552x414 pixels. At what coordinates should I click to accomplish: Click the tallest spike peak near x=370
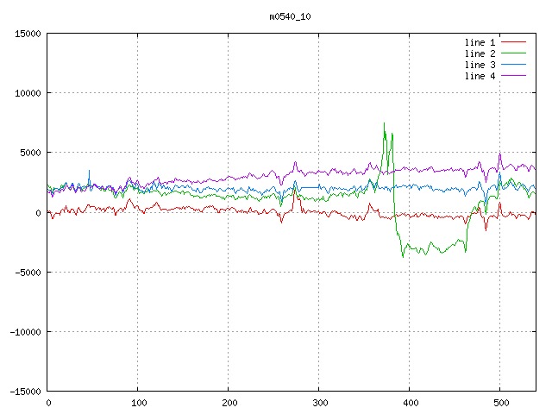click(384, 123)
